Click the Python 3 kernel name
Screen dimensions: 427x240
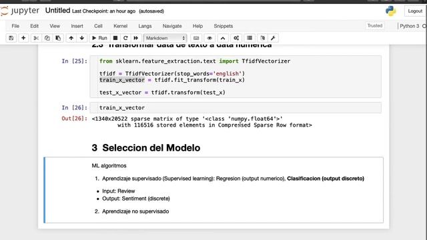point(409,26)
